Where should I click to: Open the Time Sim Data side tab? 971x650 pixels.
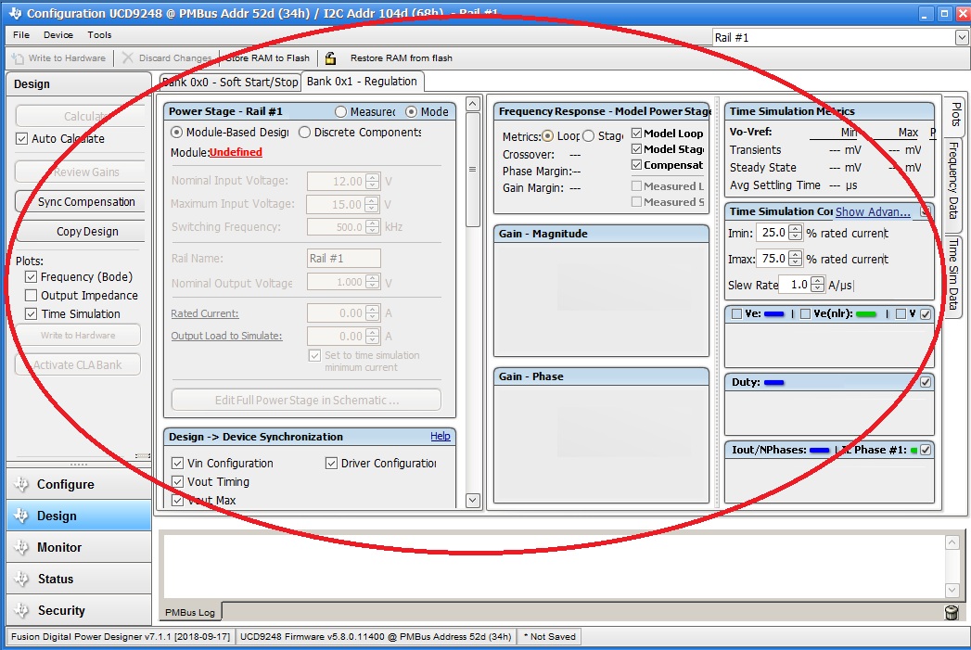(953, 274)
